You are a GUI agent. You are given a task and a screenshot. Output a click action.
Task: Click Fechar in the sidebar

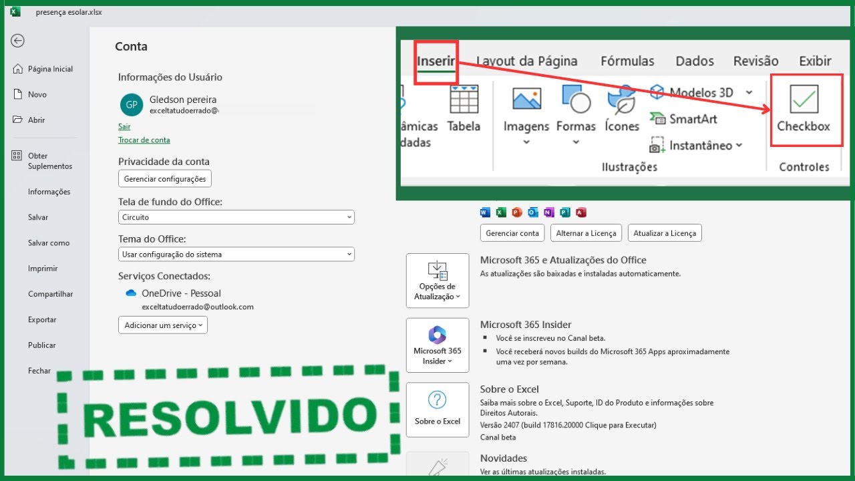pos(39,371)
